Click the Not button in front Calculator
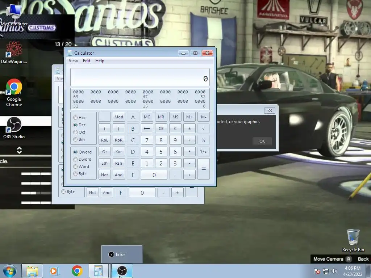371x278 pixels. coord(105,175)
